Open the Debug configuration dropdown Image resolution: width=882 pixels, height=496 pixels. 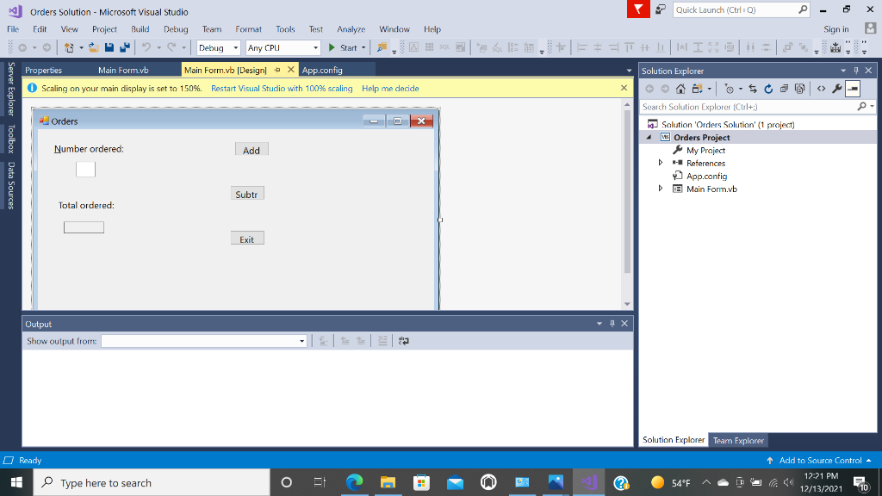tap(236, 48)
